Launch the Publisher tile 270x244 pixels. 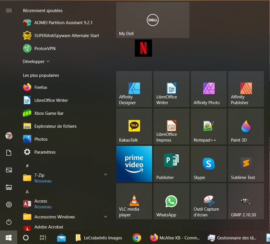[171, 164]
